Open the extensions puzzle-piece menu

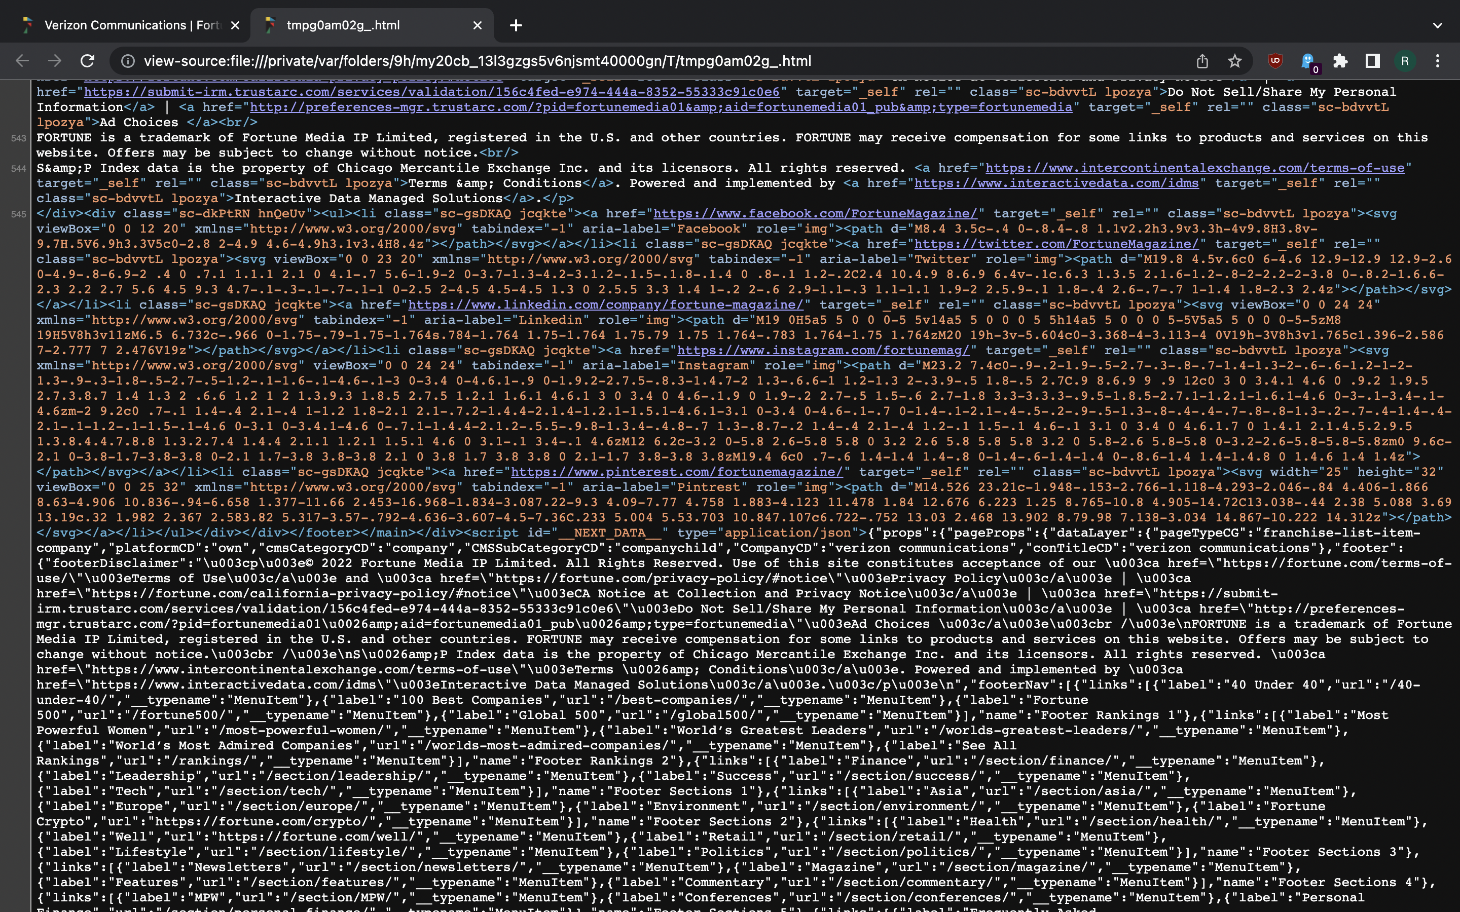pyautogui.click(x=1340, y=61)
